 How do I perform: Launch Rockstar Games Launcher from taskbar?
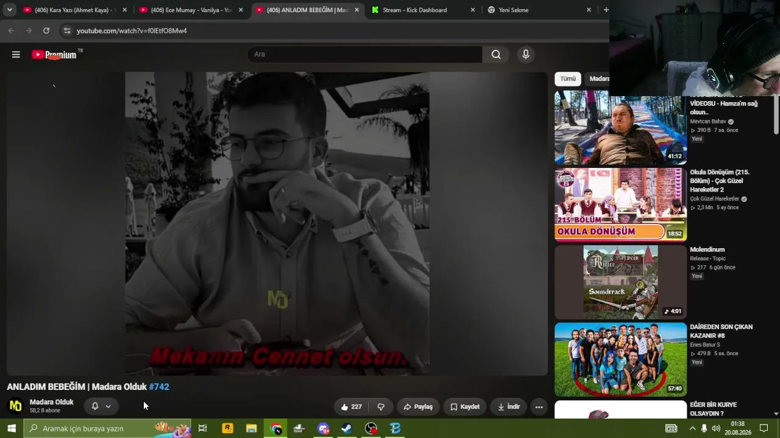(x=228, y=428)
